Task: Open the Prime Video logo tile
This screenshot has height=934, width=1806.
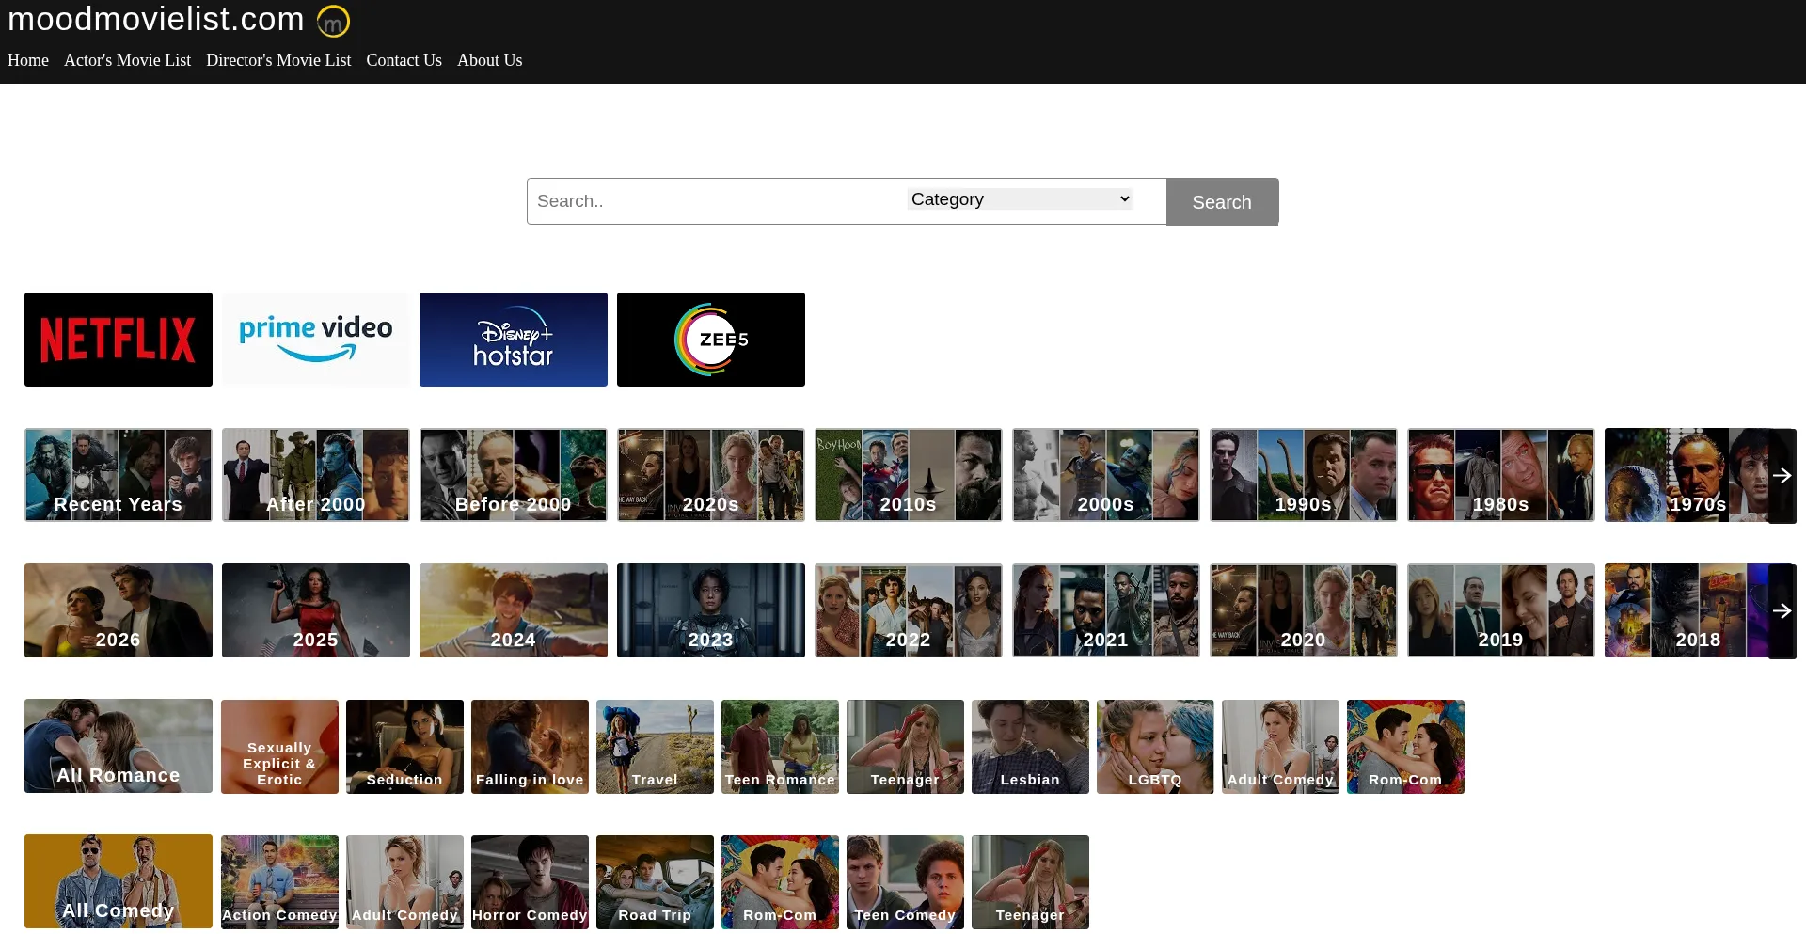Action: [x=316, y=340]
